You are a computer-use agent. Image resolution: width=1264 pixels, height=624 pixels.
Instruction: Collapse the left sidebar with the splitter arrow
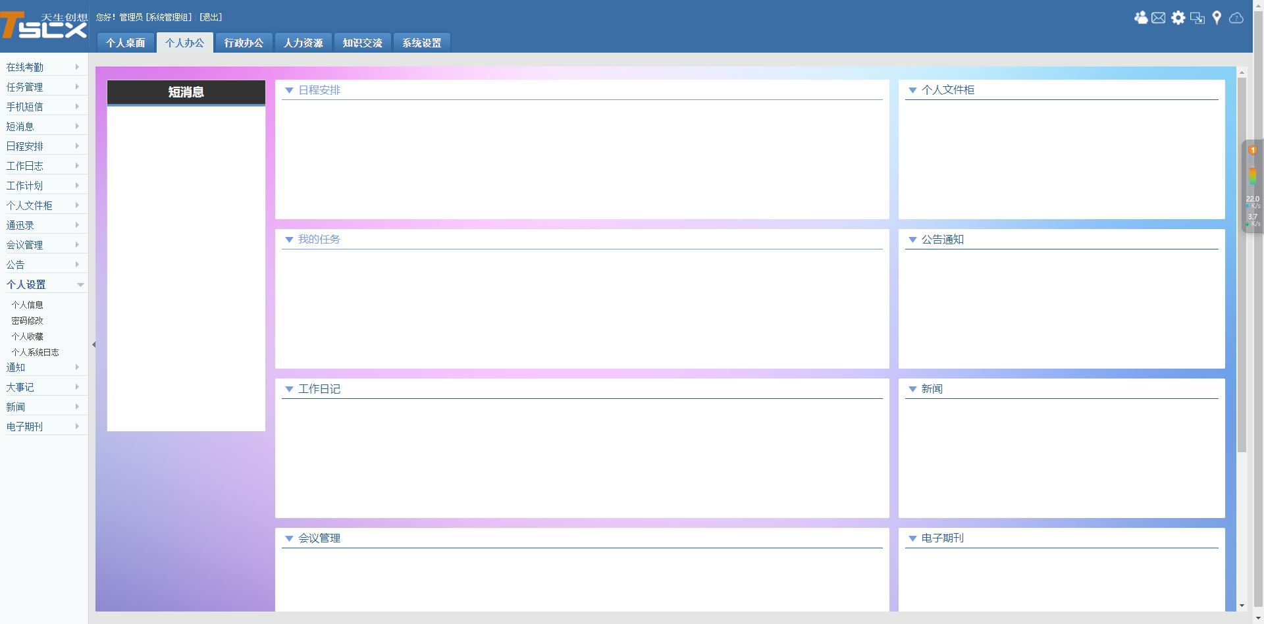[x=93, y=344]
